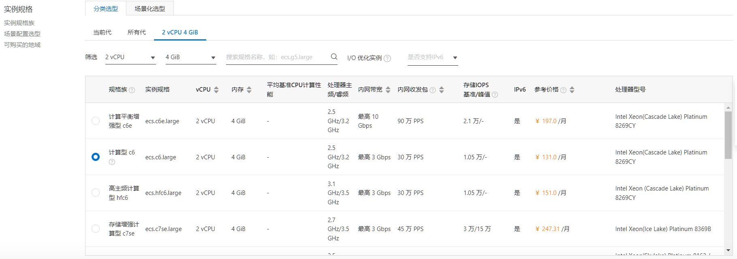737x259 pixels.
Task: Sort by 内网带宽 column arrows
Action: tap(388, 90)
